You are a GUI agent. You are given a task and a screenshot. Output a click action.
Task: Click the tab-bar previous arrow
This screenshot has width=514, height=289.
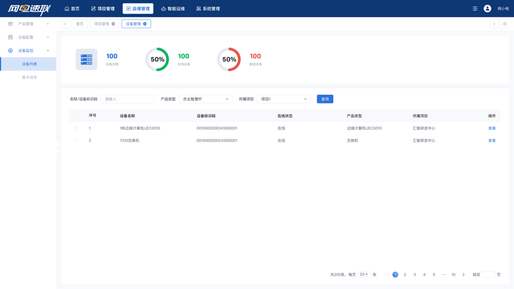click(x=66, y=24)
